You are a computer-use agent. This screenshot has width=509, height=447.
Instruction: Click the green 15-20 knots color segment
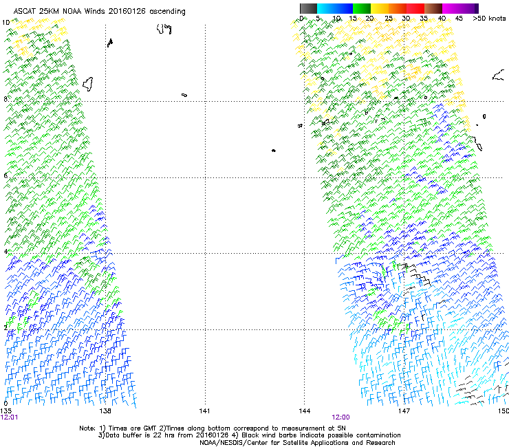click(x=362, y=8)
